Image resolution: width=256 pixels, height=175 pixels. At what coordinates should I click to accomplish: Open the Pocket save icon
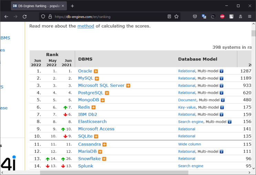click(x=195, y=16)
